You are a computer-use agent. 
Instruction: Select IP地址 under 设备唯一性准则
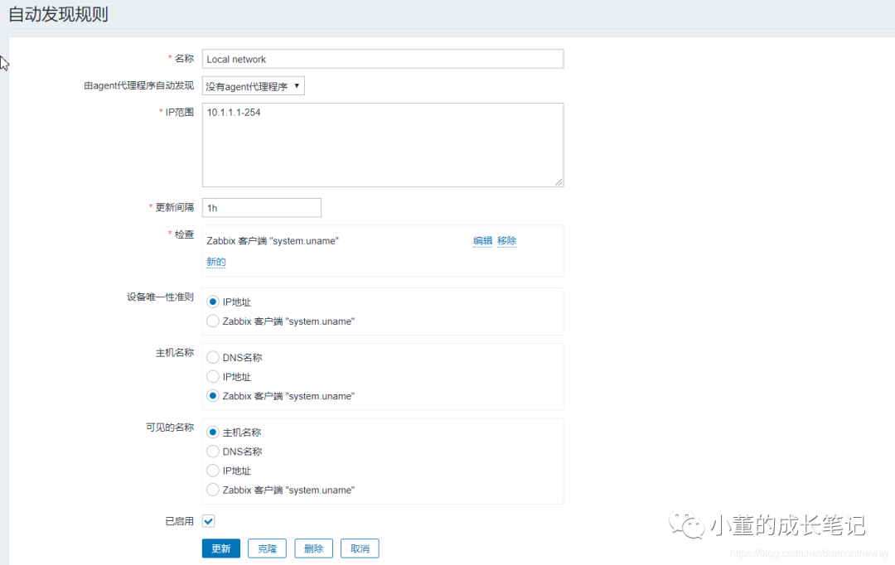point(213,302)
